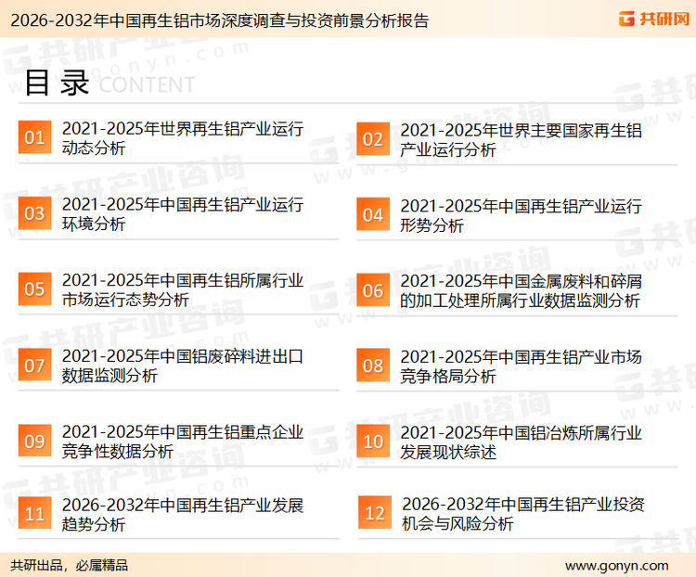
Task: Click the gray CONTENT heading text
Action: tap(147, 84)
